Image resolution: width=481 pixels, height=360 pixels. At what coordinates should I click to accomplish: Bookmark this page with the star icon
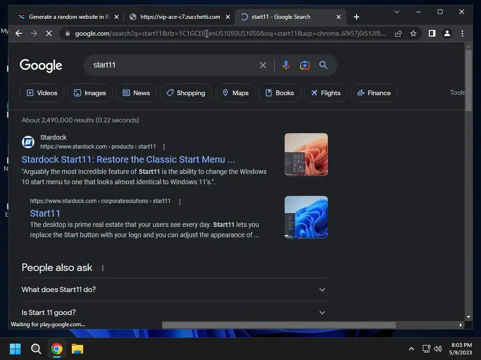(413, 33)
